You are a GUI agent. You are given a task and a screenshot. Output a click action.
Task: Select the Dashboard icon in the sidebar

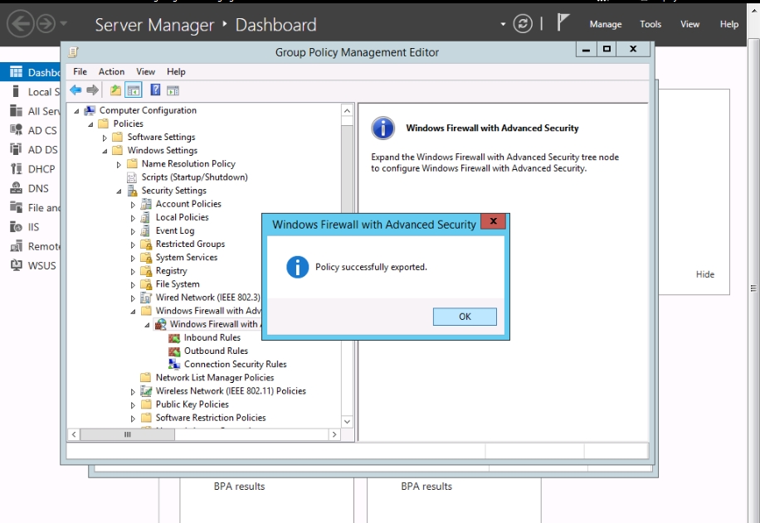(16, 72)
